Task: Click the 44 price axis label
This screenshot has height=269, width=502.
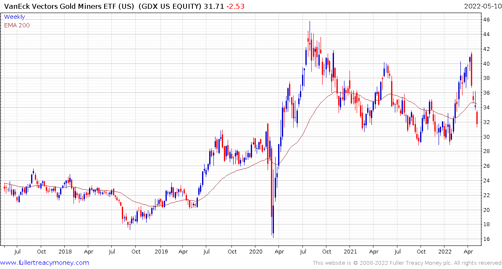Action: 486,34
